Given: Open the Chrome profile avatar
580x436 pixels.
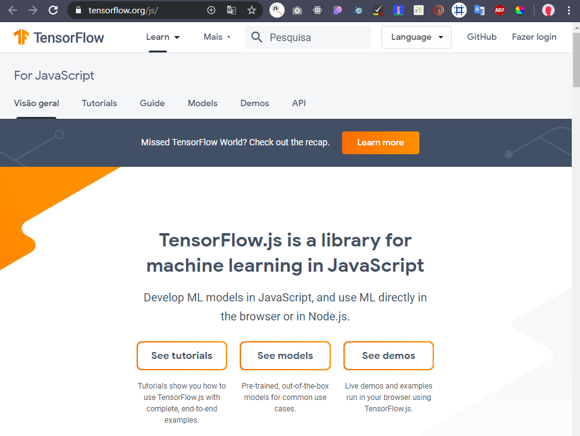Looking at the screenshot, I should point(548,10).
